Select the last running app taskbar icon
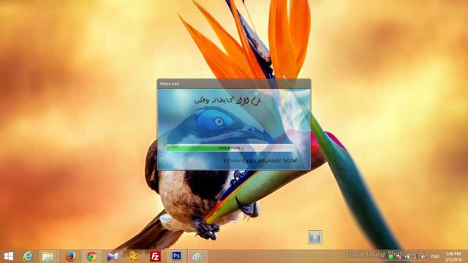The image size is (468, 263). coord(197,256)
